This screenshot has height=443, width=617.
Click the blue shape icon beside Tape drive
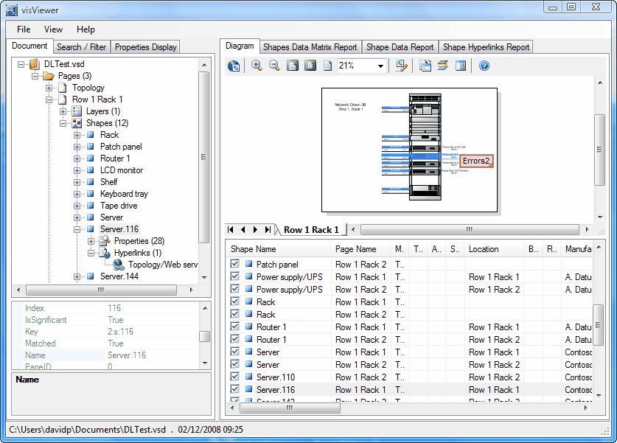tap(91, 206)
